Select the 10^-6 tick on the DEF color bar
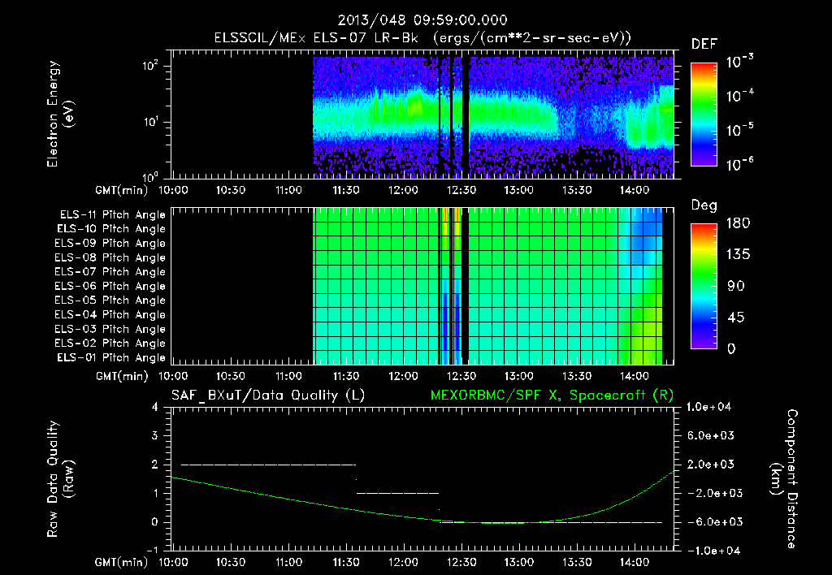 739,164
